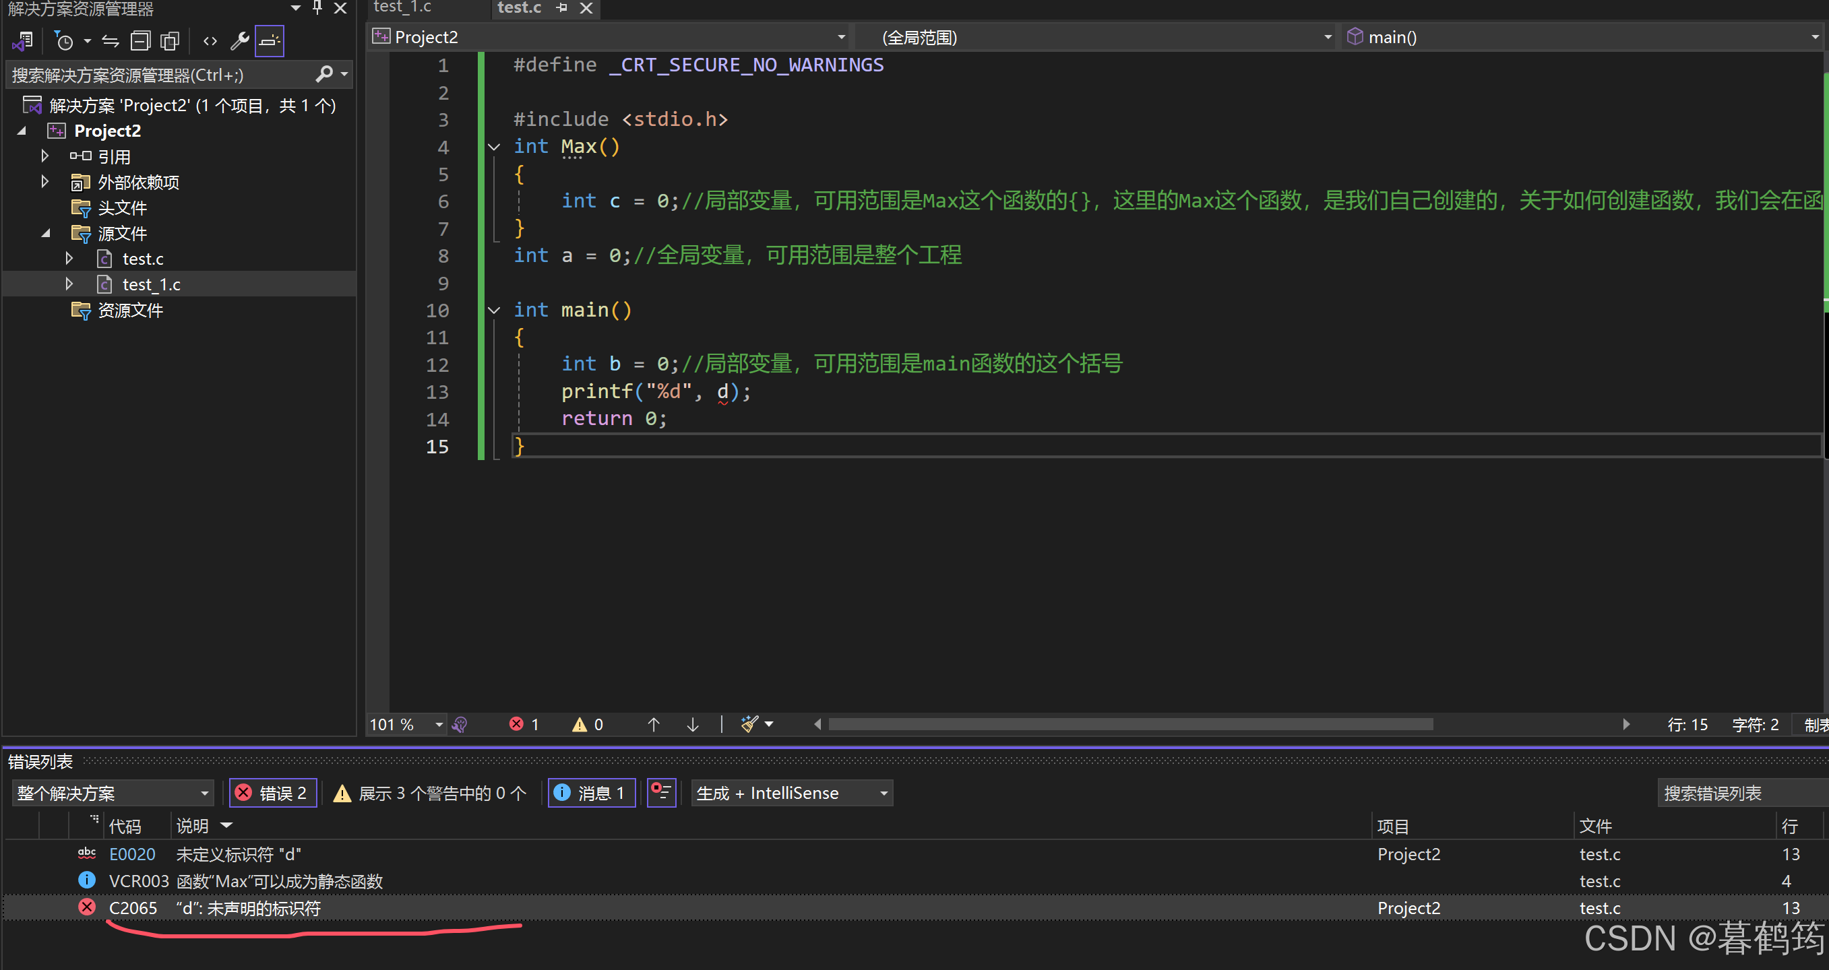Toggle the Preview Selected Items button

(x=269, y=41)
